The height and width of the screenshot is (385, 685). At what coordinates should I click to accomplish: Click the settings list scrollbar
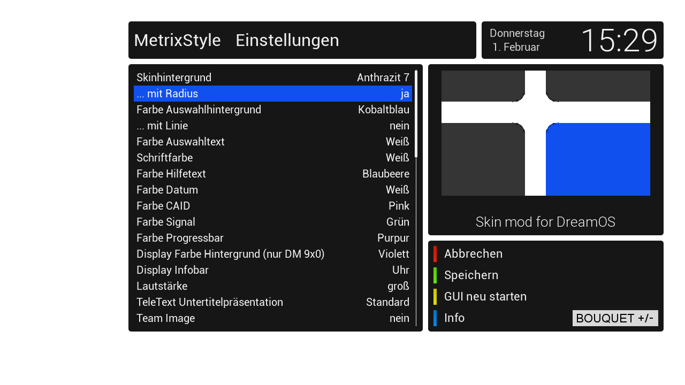click(416, 198)
